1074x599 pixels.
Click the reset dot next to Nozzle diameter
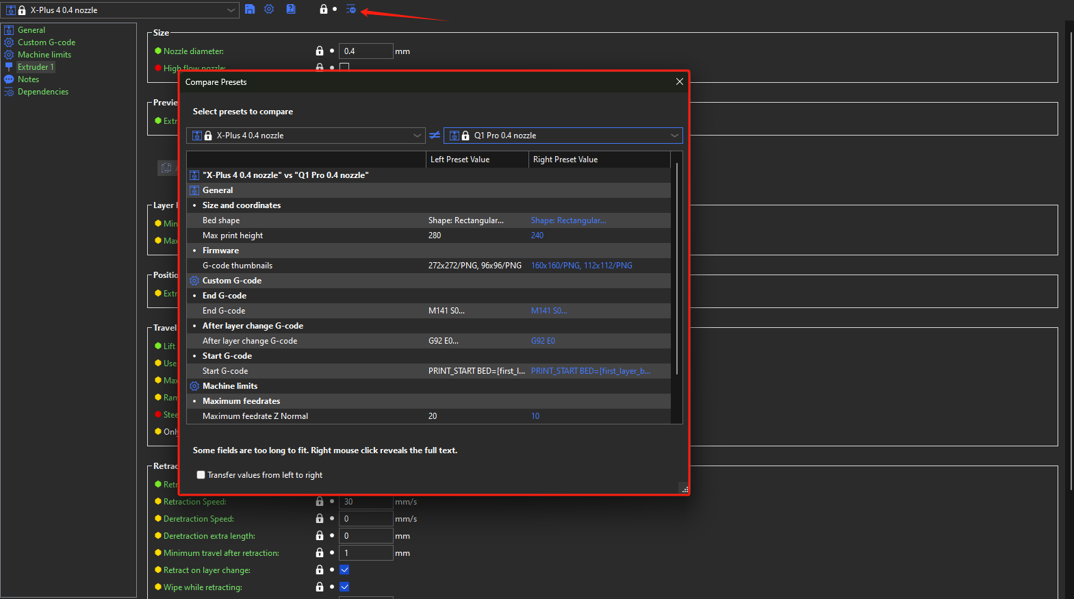tap(332, 51)
